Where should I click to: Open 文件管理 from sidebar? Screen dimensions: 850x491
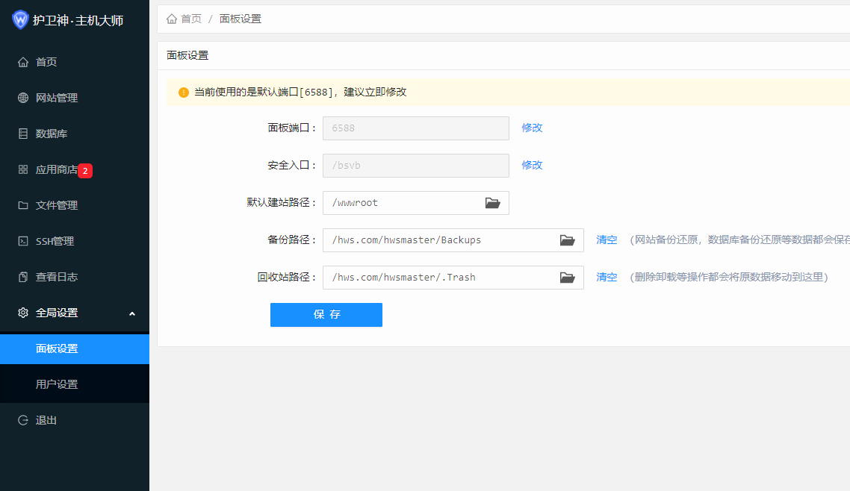[x=57, y=205]
